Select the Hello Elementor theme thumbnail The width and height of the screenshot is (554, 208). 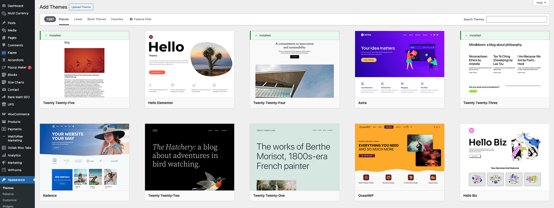[x=190, y=64]
